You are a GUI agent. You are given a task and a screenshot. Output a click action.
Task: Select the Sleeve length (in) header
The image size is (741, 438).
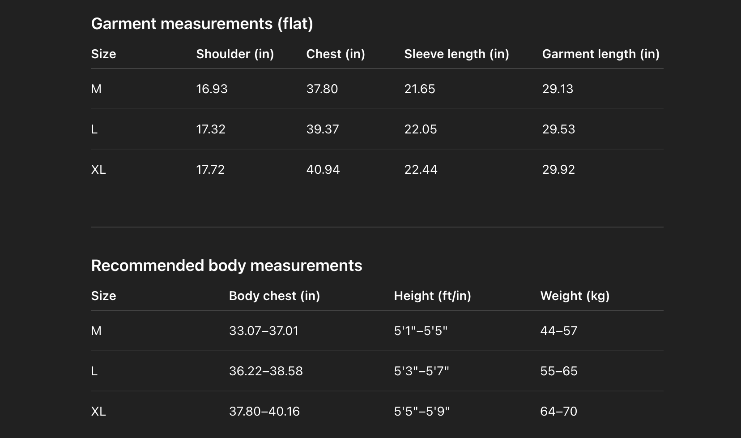pos(456,54)
